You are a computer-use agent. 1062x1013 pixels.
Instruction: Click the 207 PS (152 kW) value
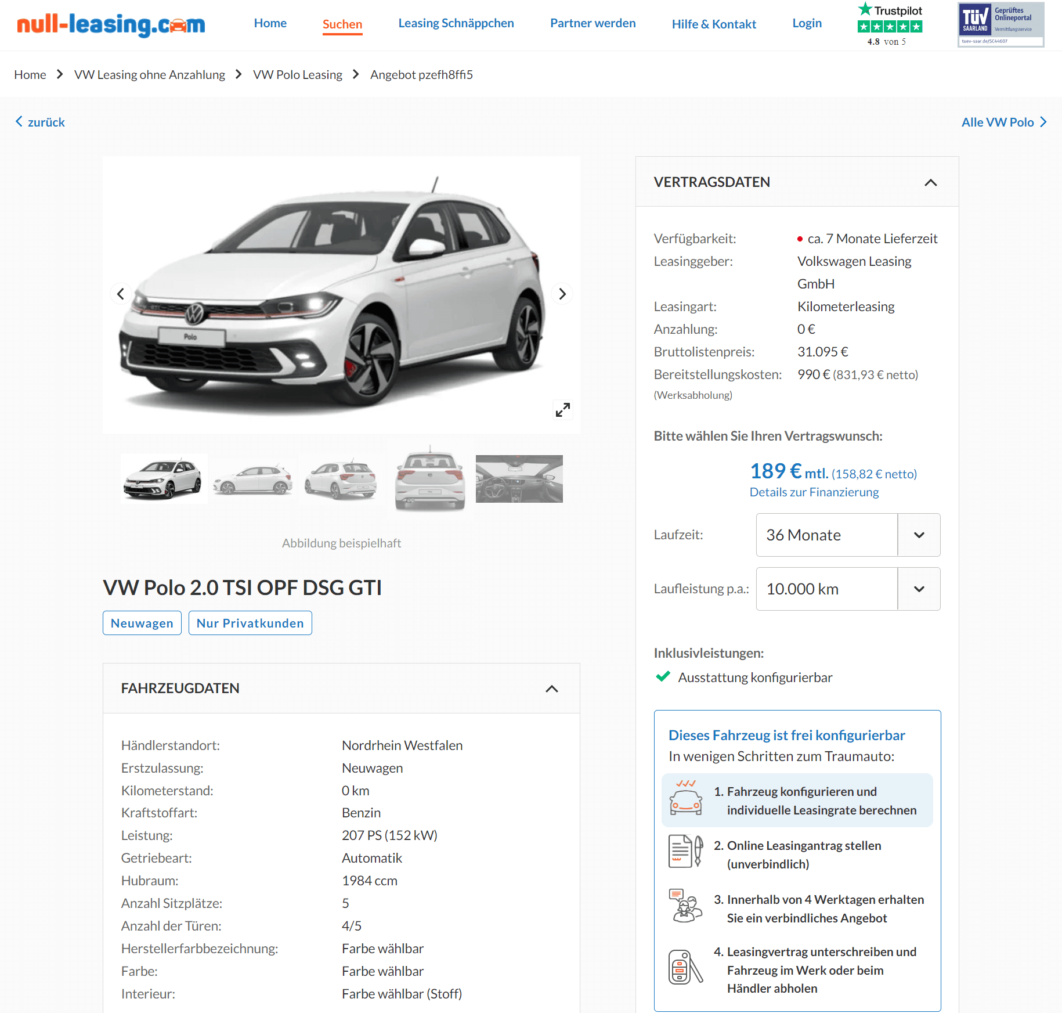(389, 835)
